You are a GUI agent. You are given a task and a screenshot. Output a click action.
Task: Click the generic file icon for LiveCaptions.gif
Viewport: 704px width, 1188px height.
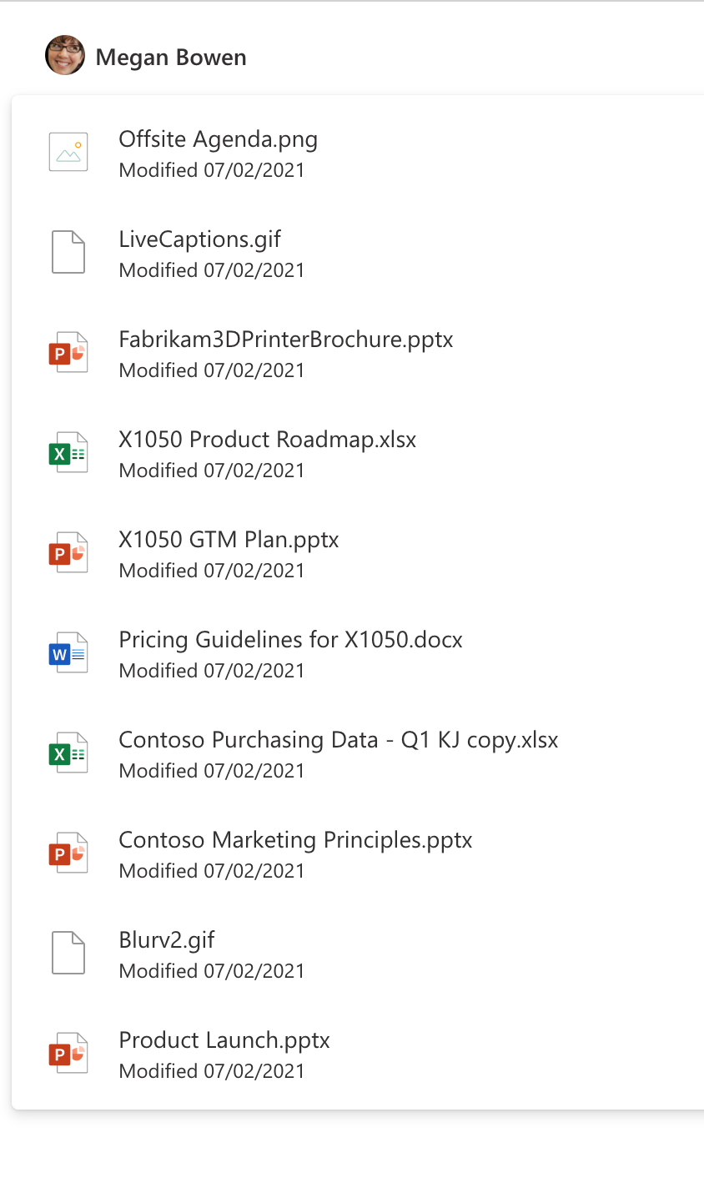click(x=68, y=252)
